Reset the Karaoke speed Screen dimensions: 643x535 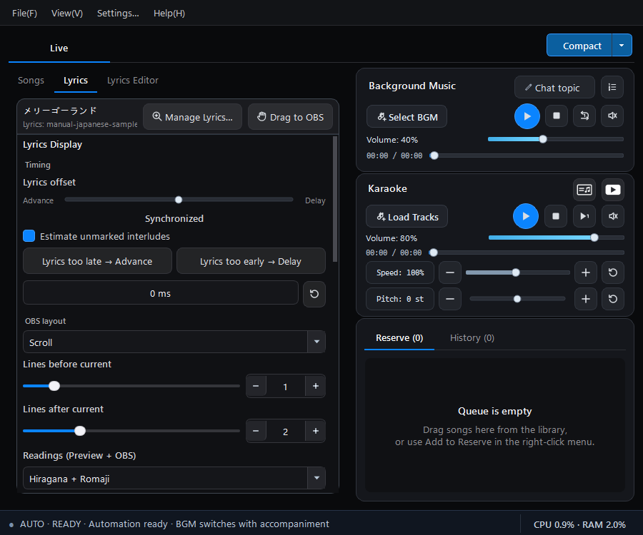[613, 272]
